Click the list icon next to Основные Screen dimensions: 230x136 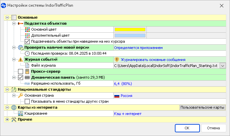pos(14,17)
